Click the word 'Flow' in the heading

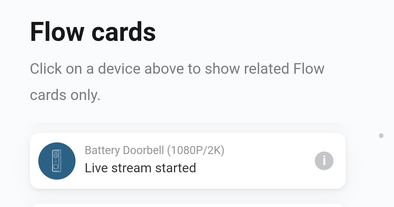coord(57,31)
